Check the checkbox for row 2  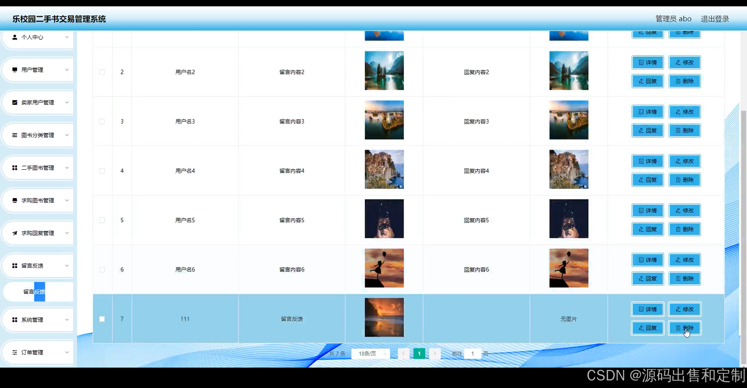tap(102, 72)
